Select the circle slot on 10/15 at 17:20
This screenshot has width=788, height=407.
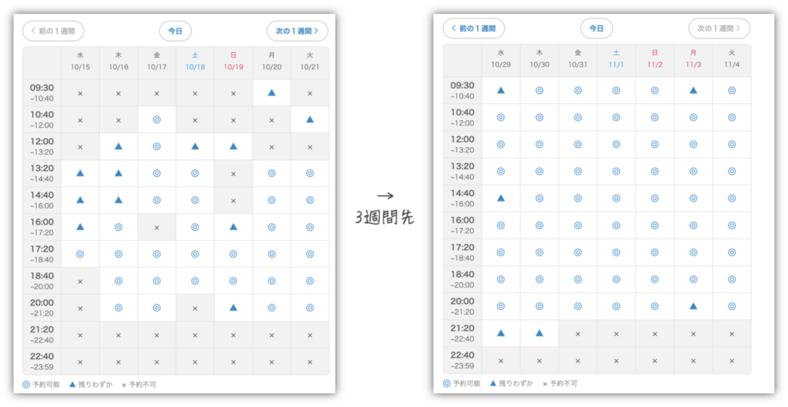tap(80, 254)
